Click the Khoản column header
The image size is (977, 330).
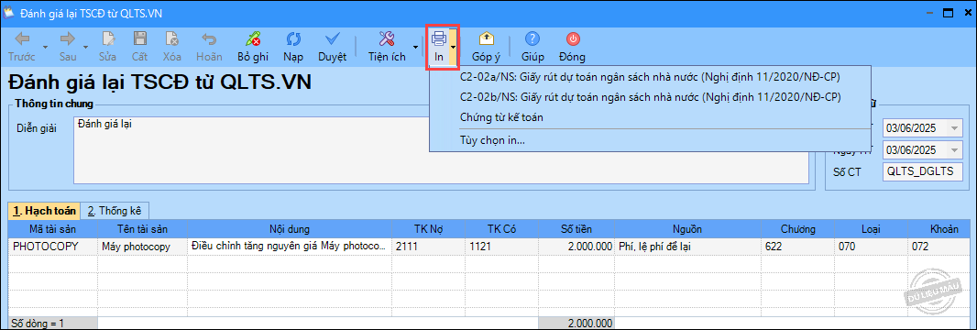coord(939,228)
